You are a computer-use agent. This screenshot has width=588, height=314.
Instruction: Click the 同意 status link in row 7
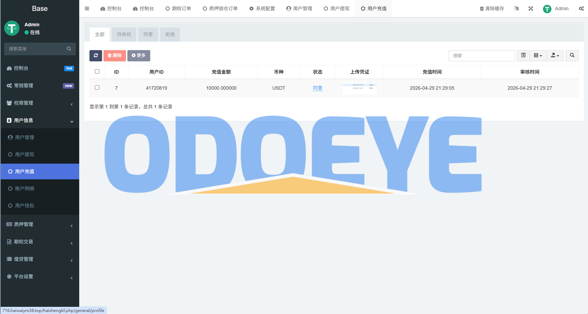tap(318, 88)
